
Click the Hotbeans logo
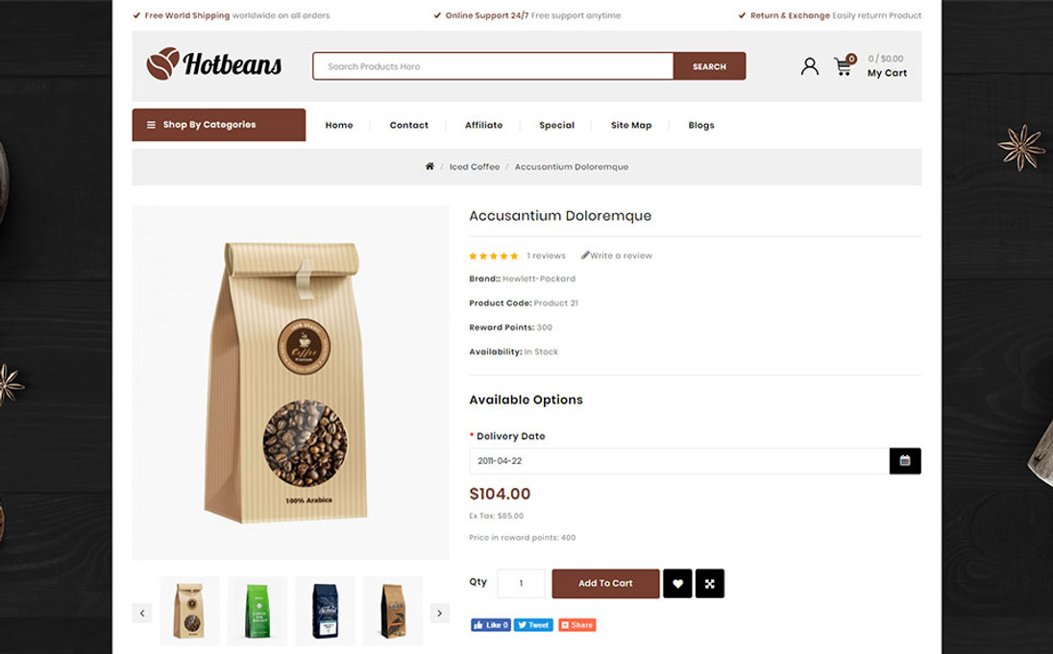[x=213, y=64]
